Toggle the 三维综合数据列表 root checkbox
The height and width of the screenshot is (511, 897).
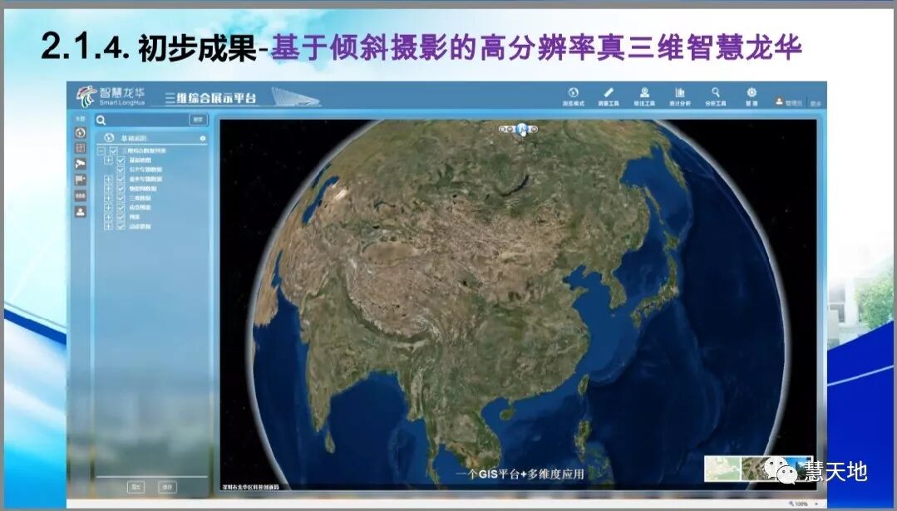[x=113, y=151]
